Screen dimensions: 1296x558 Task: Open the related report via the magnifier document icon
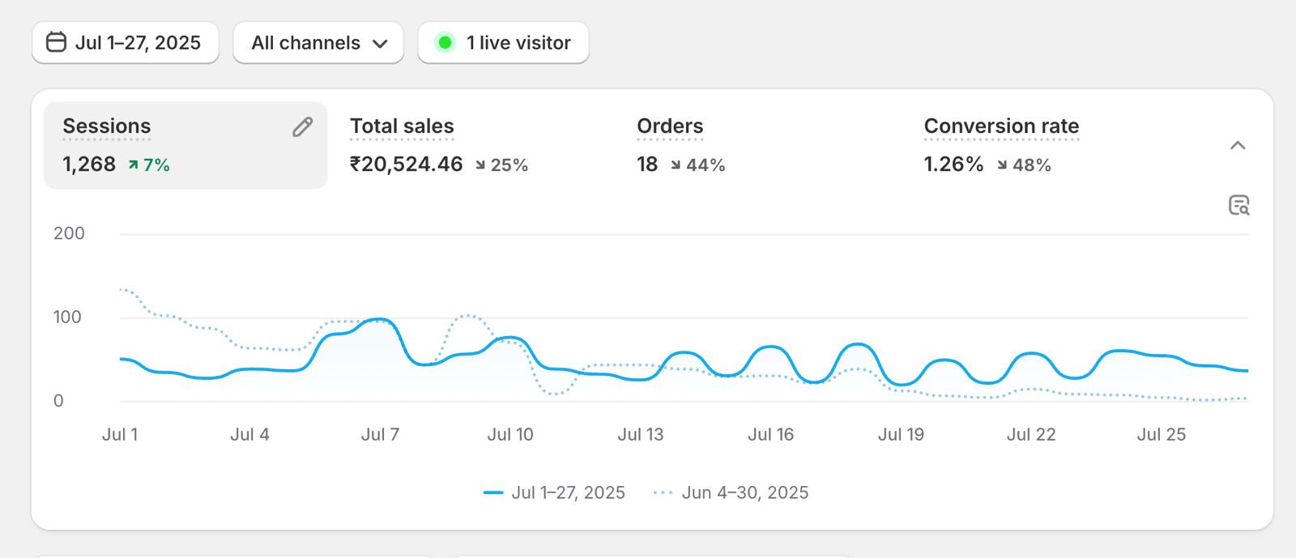(x=1239, y=206)
